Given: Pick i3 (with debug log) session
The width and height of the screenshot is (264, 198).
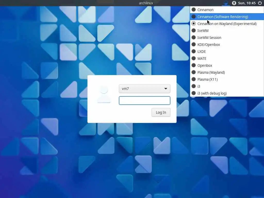Looking at the screenshot, I should (x=227, y=93).
